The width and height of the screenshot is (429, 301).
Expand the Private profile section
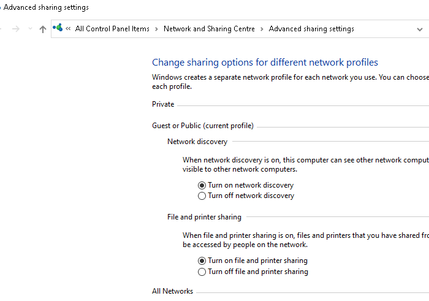(163, 104)
